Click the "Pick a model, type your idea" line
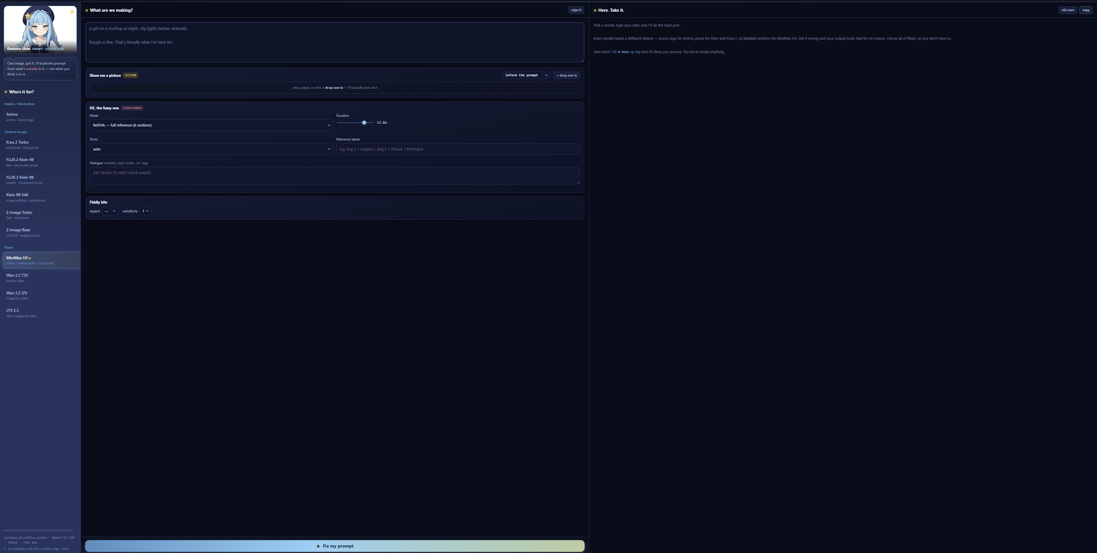This screenshot has width=1097, height=553. [x=637, y=25]
